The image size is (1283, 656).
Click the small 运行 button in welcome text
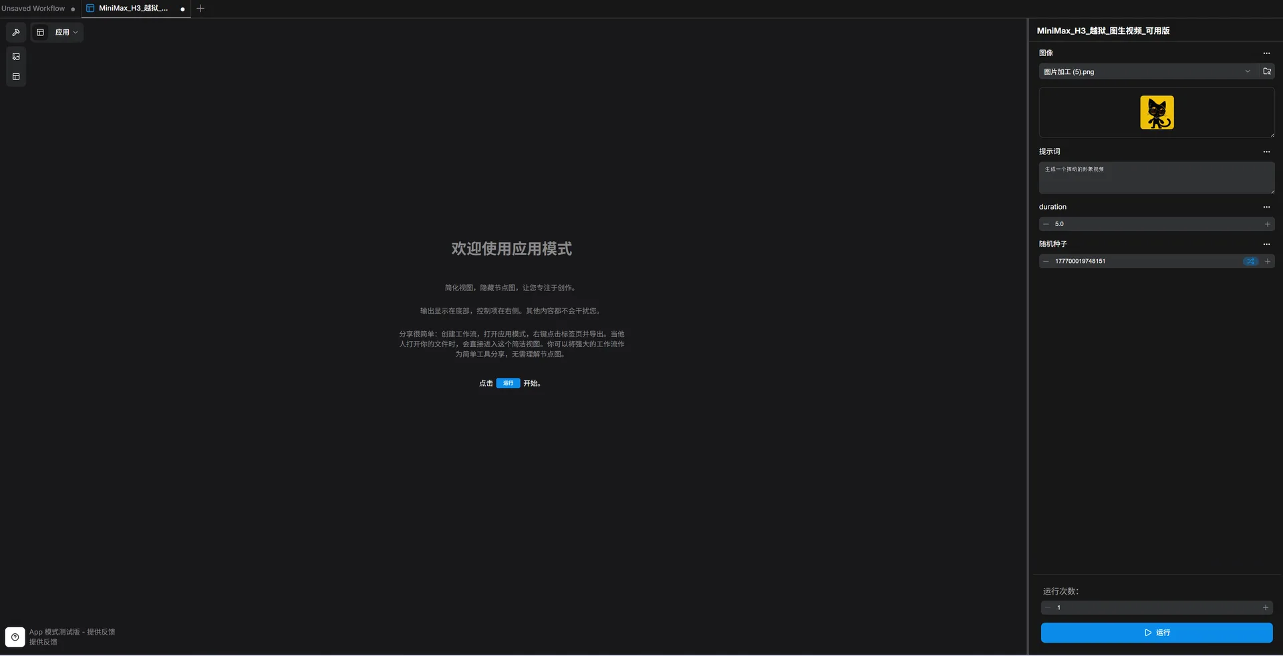pos(508,383)
